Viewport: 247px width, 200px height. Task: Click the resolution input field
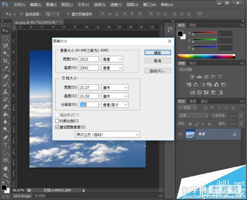pyautogui.click(x=89, y=105)
